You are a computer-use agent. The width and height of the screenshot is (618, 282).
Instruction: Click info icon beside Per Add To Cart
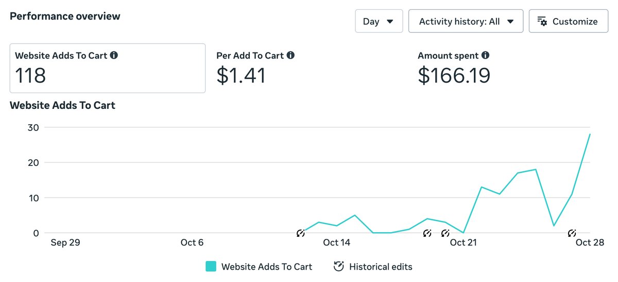[290, 55]
